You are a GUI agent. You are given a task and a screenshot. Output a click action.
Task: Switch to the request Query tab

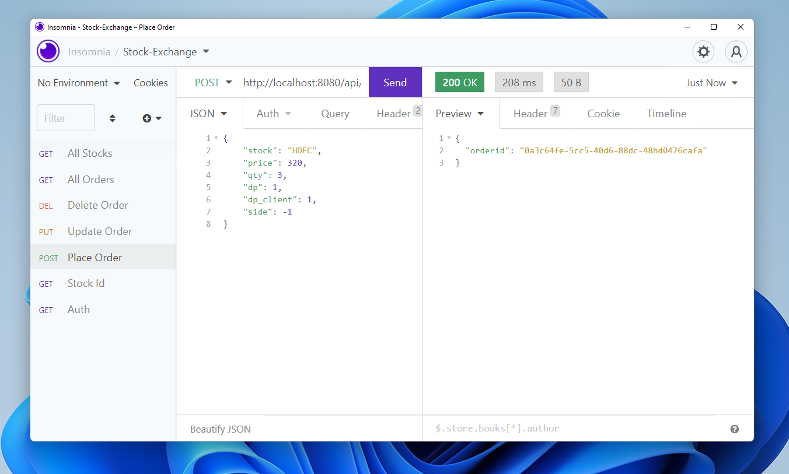point(335,114)
